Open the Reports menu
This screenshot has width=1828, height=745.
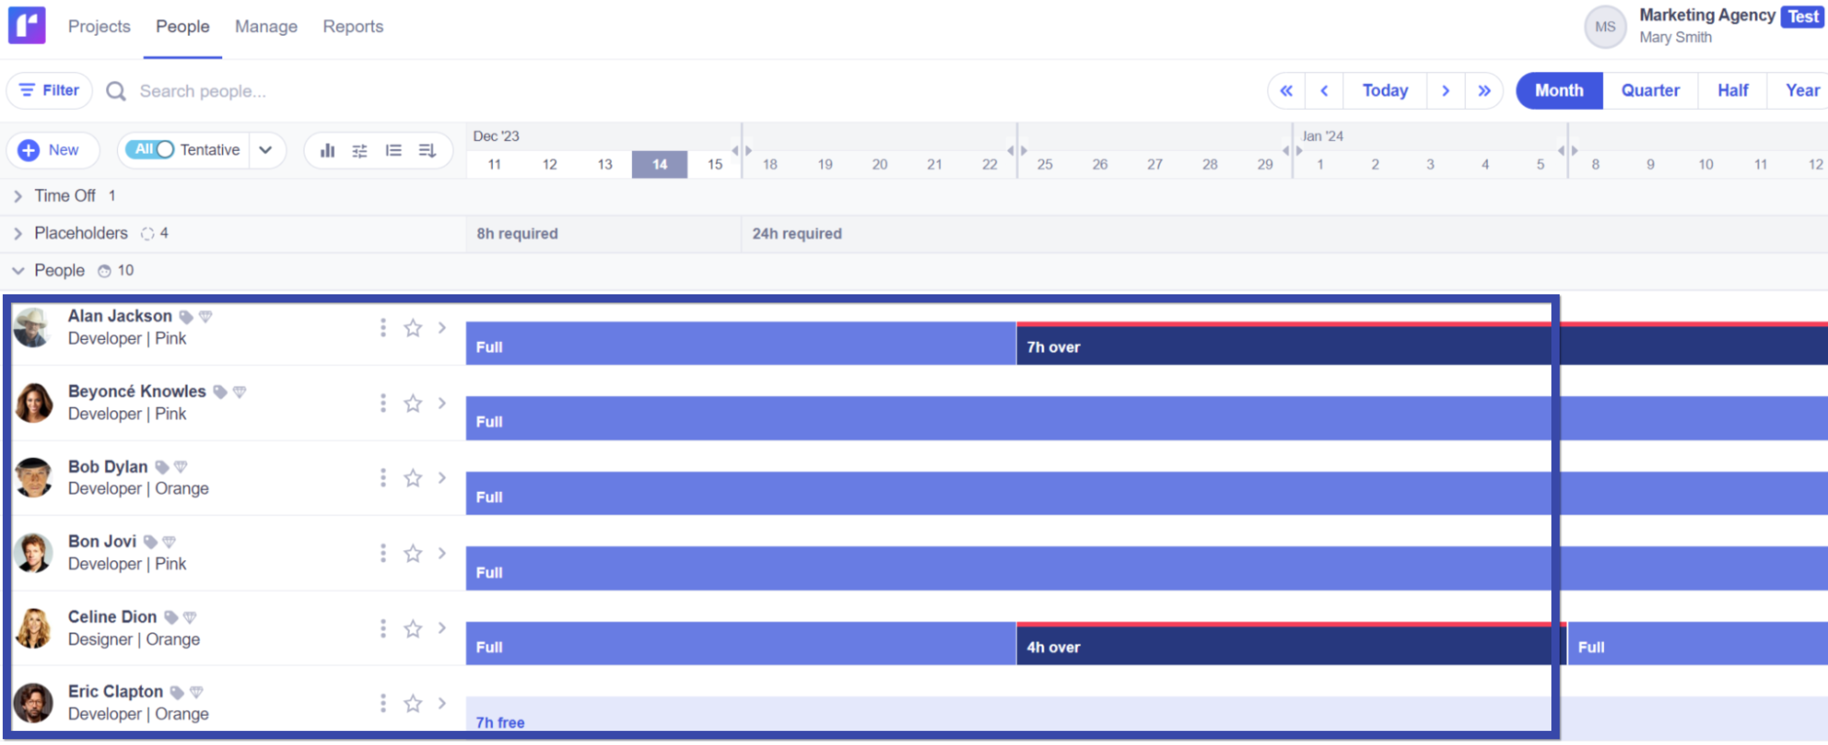tap(353, 26)
